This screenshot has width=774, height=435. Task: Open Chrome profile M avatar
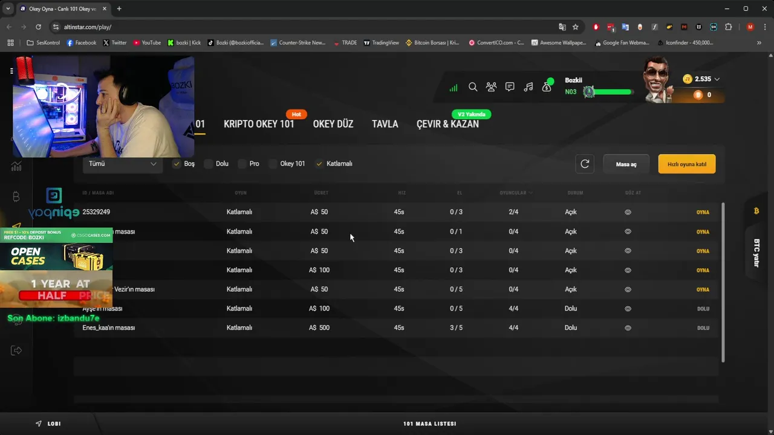[x=750, y=27]
